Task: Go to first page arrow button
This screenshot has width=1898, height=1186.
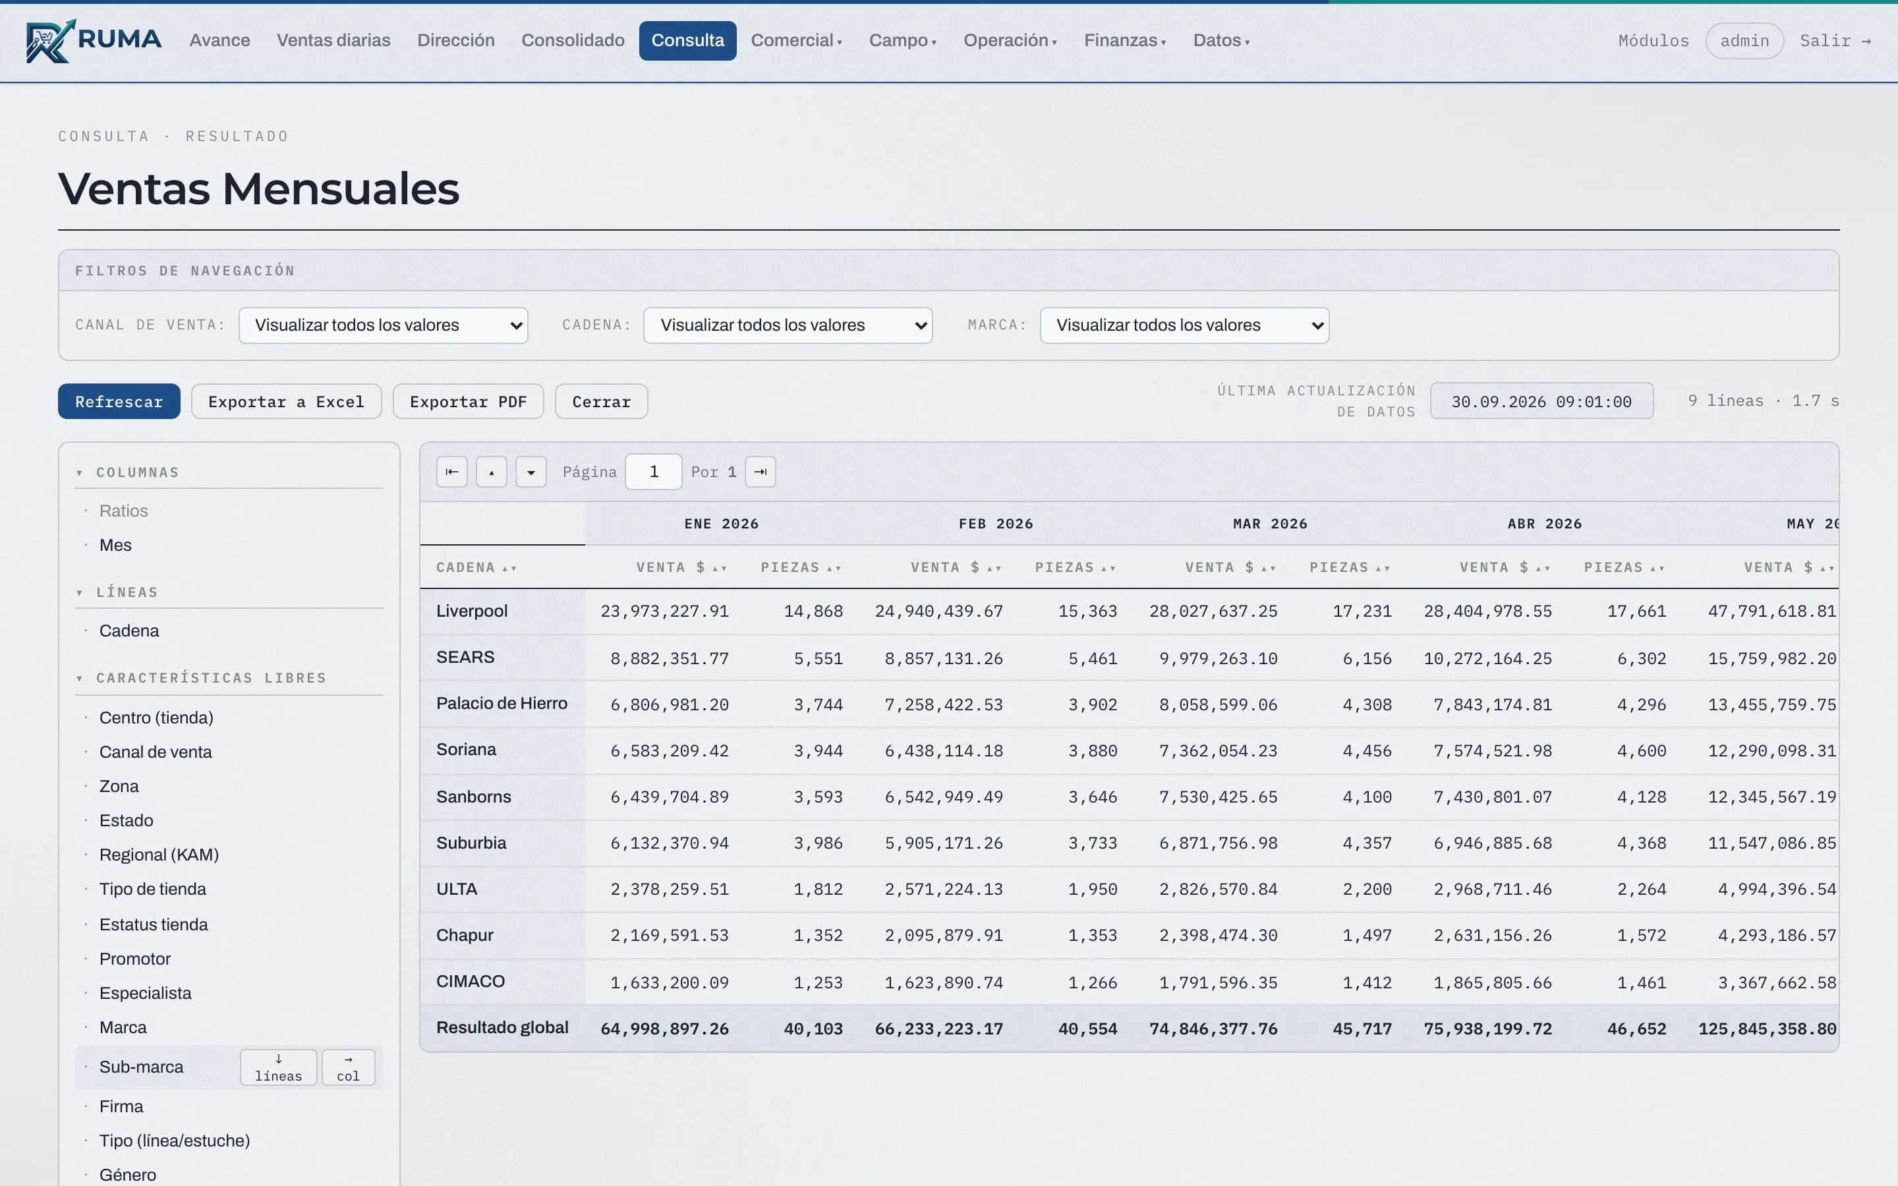Action: [451, 472]
